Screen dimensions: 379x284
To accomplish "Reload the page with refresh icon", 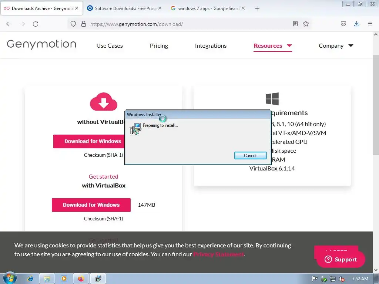I will pos(36,24).
